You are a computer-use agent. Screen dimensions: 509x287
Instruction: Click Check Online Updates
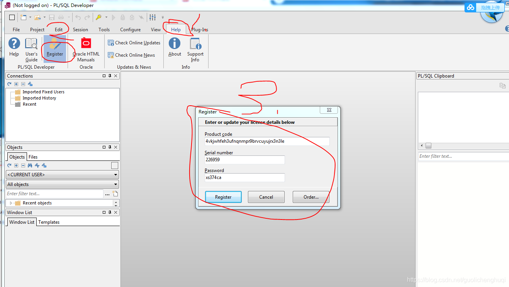[x=134, y=43]
